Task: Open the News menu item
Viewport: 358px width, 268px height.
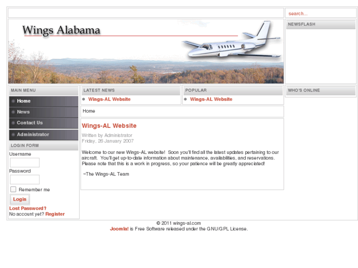Action: (44, 112)
